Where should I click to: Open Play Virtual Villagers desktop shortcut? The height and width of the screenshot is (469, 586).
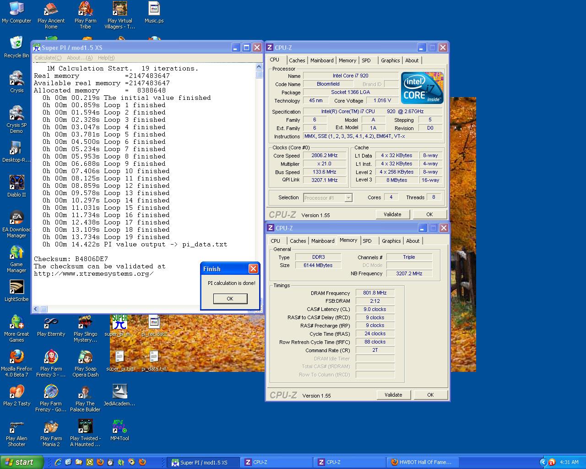tap(119, 15)
